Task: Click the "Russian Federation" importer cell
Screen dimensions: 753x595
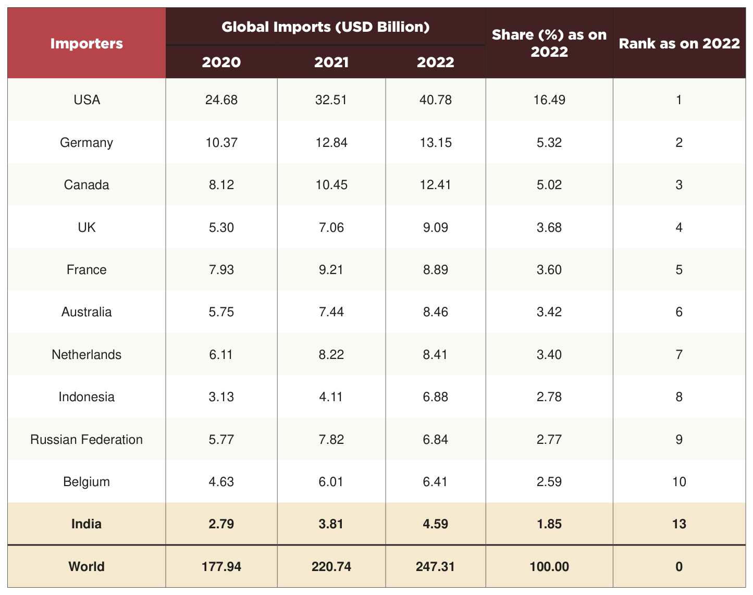Action: click(87, 439)
